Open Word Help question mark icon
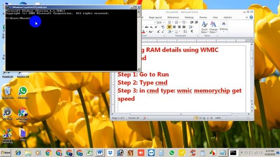The image size is (280, 157). coord(251,17)
